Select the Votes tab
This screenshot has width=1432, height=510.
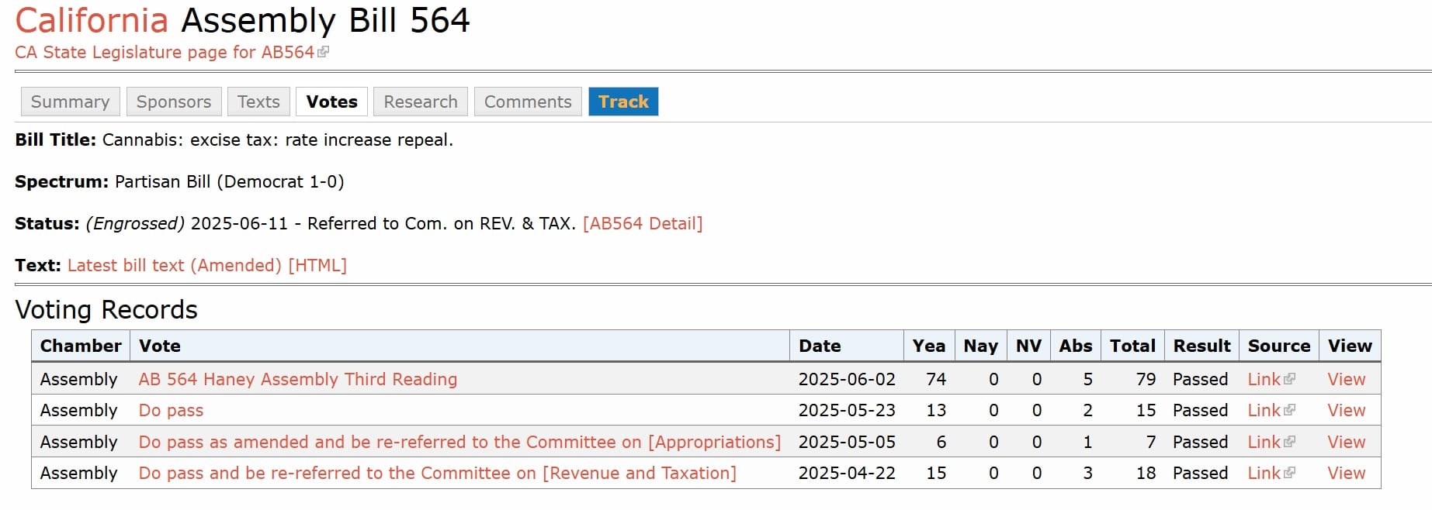pos(331,102)
